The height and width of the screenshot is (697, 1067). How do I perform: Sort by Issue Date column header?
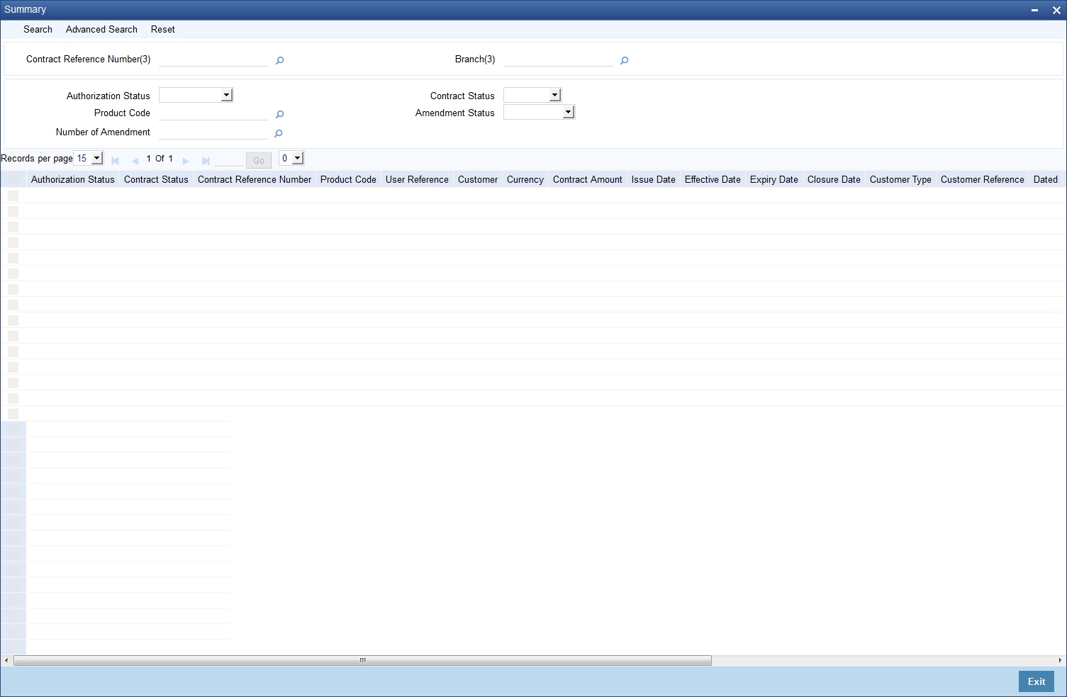click(654, 179)
